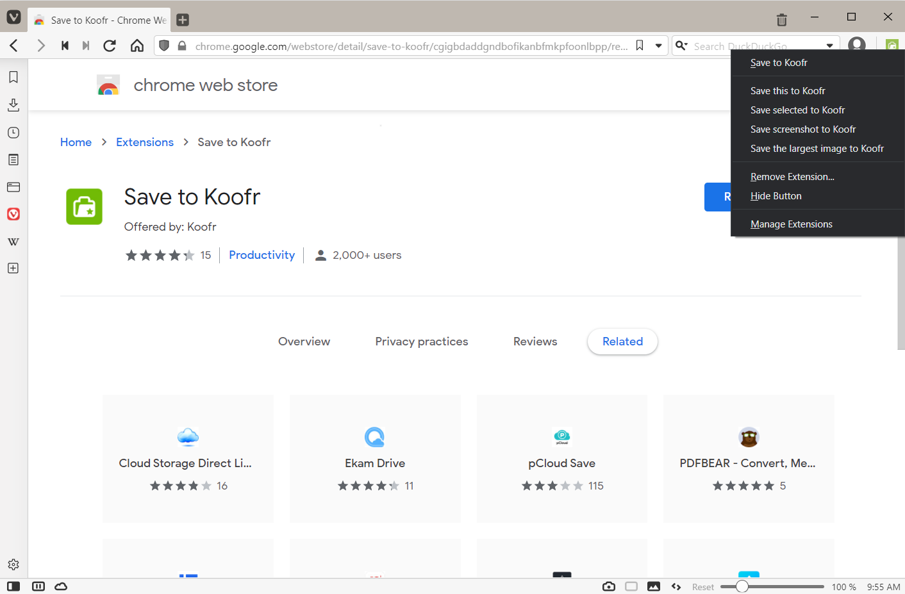Go forward using the forward arrow
905x594 pixels.
point(41,45)
